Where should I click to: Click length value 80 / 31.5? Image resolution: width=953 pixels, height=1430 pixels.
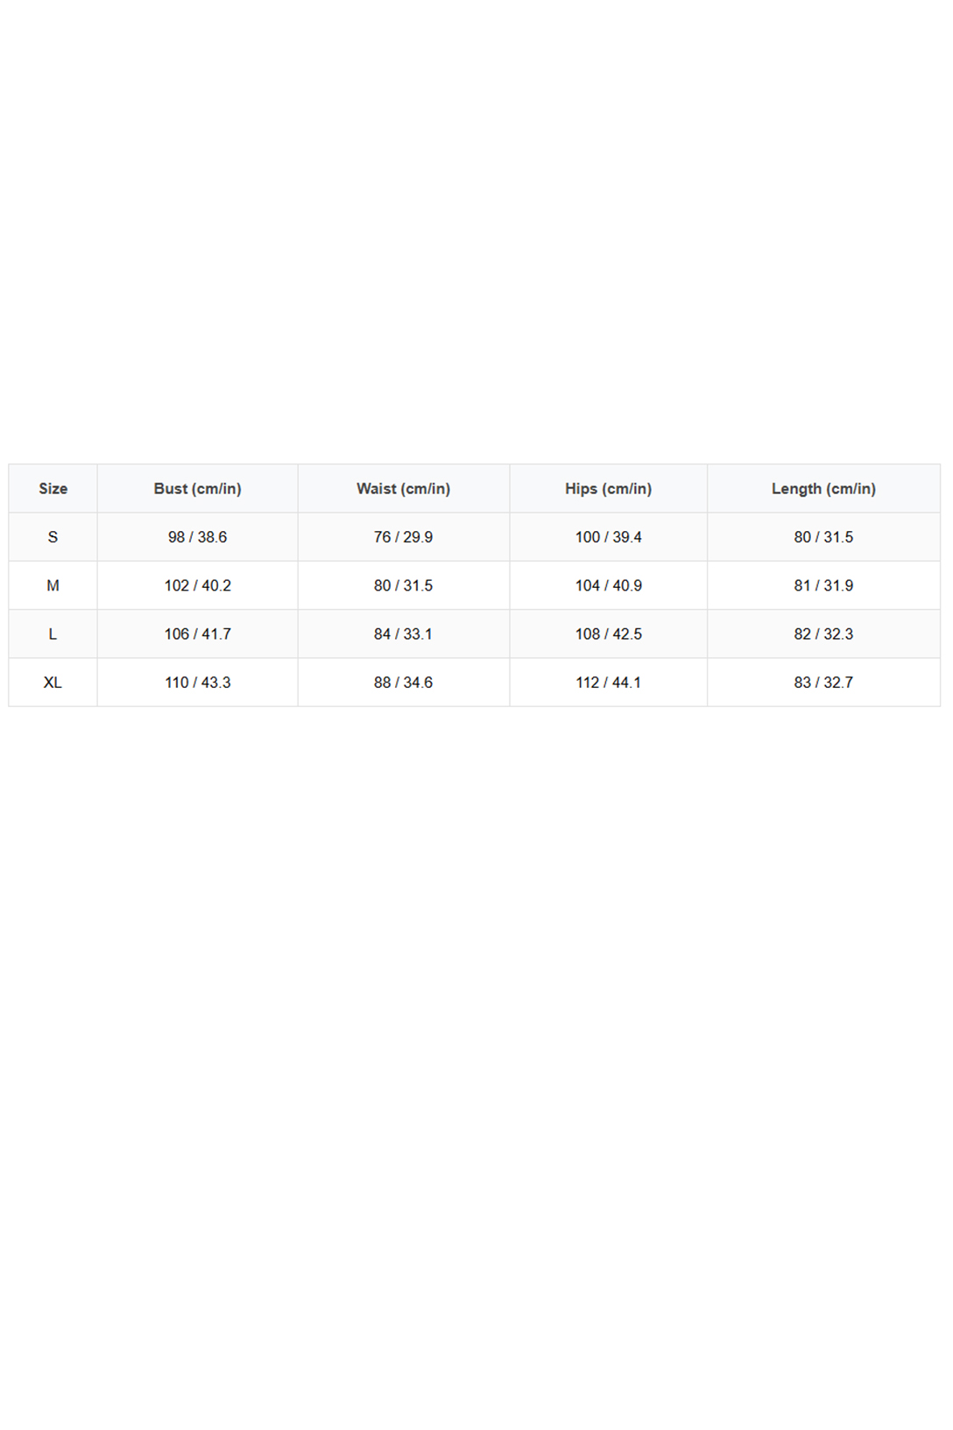823,537
